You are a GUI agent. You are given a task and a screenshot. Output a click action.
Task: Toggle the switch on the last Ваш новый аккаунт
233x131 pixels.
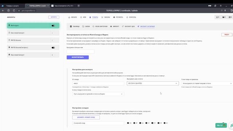pos(53,55)
